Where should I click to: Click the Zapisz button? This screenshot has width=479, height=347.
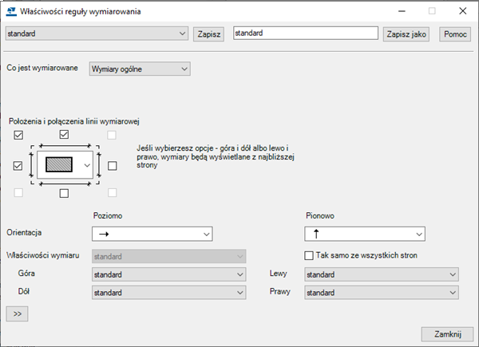[209, 34]
